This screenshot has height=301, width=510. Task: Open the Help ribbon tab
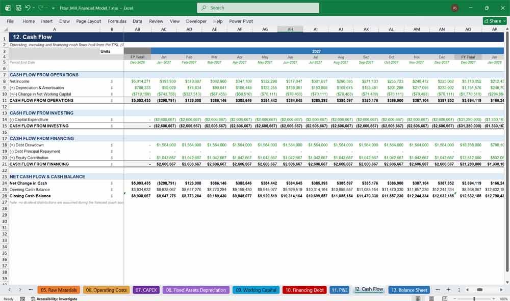pos(218,21)
